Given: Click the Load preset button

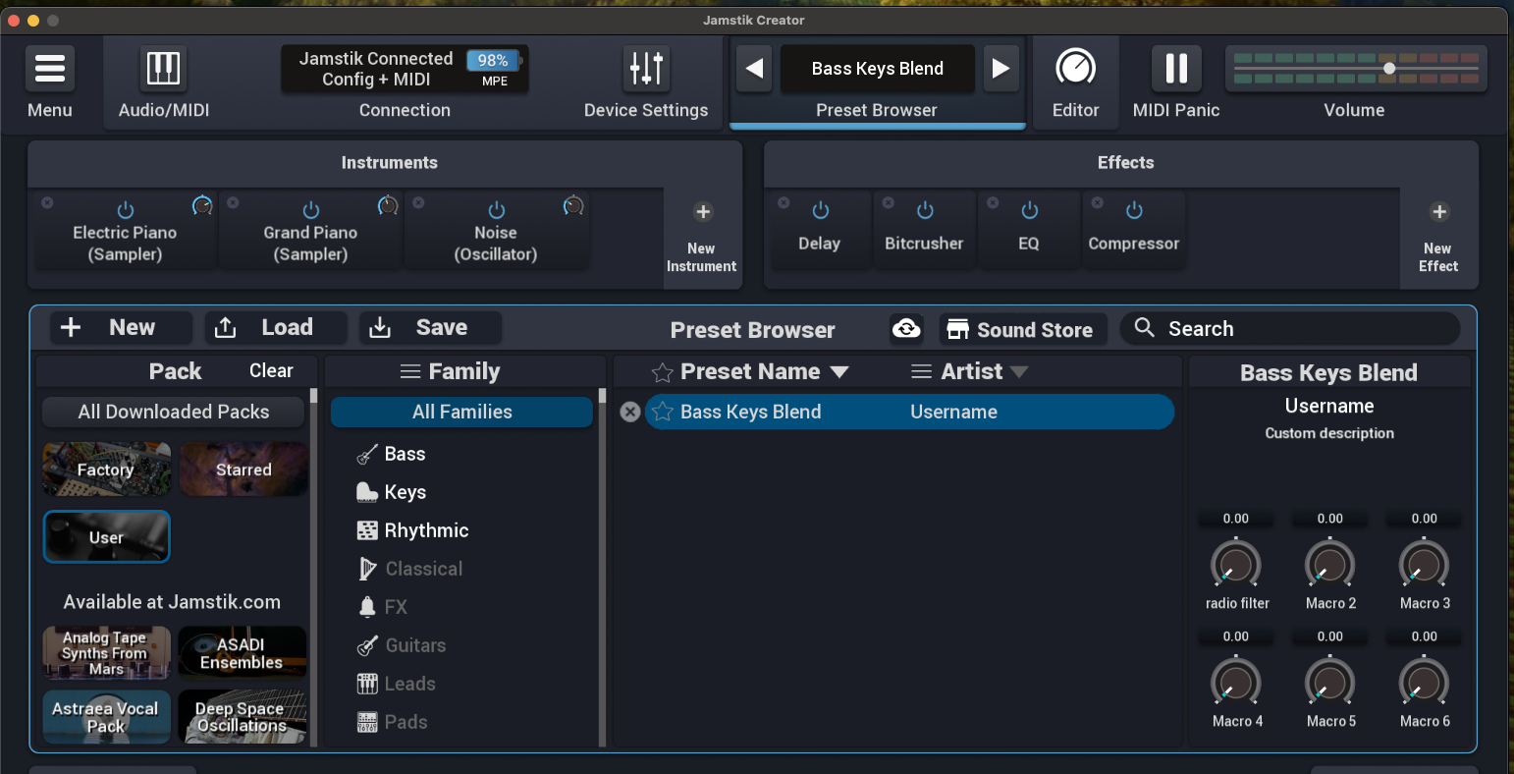Looking at the screenshot, I should (x=275, y=327).
